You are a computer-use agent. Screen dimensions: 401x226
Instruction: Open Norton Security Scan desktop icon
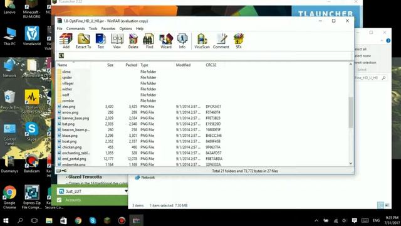pyautogui.click(x=32, y=102)
